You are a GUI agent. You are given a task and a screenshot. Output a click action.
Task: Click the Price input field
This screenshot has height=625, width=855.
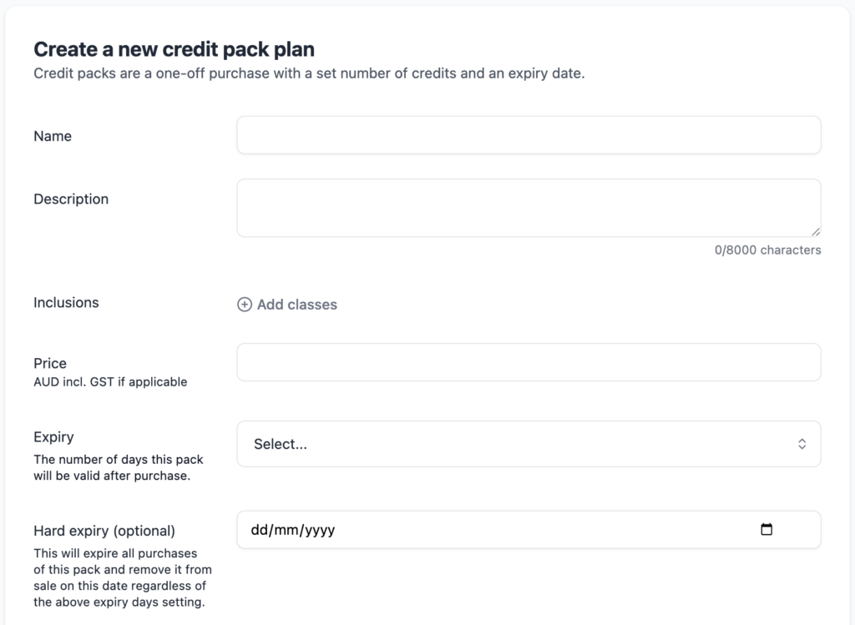click(x=528, y=362)
